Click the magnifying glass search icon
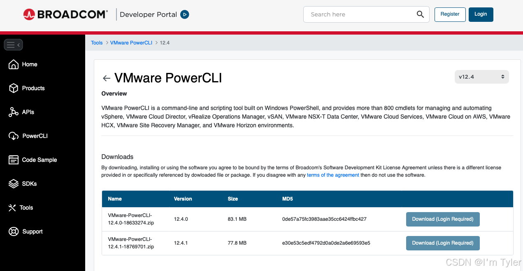 (420, 14)
